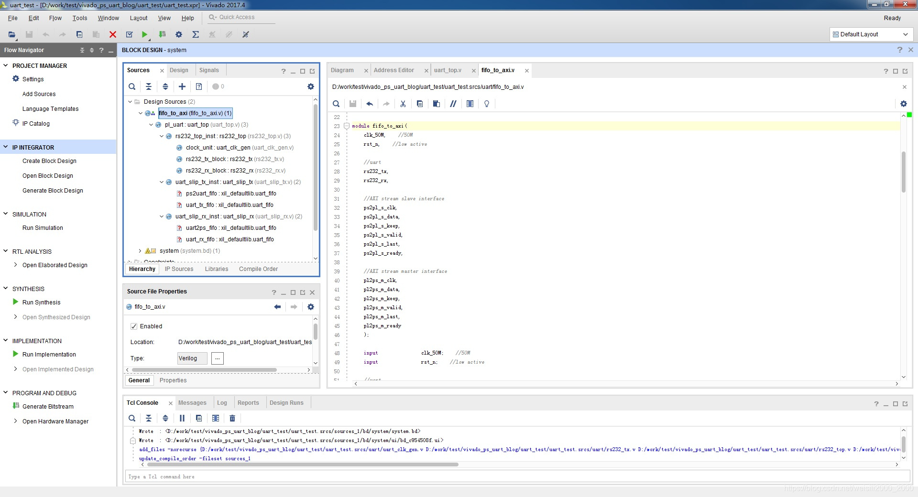This screenshot has width=918, height=497.
Task: Click the column selection mode icon in editor
Action: tap(470, 104)
